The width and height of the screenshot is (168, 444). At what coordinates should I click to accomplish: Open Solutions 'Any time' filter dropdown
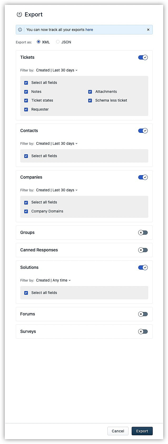point(53,280)
